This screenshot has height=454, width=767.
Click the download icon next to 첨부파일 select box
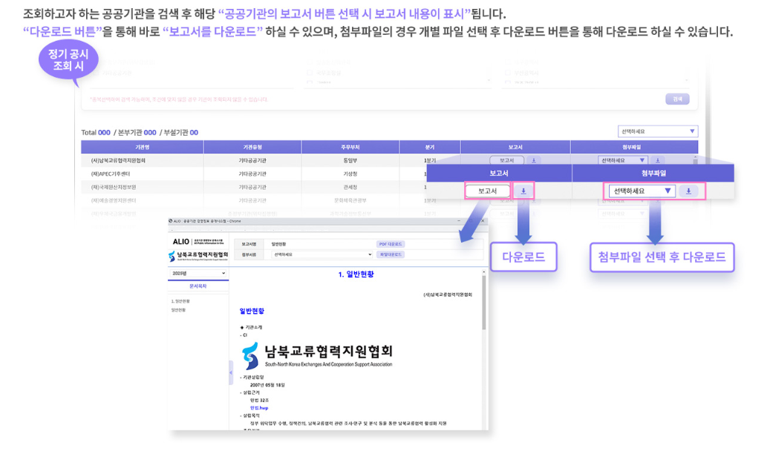pyautogui.click(x=688, y=190)
